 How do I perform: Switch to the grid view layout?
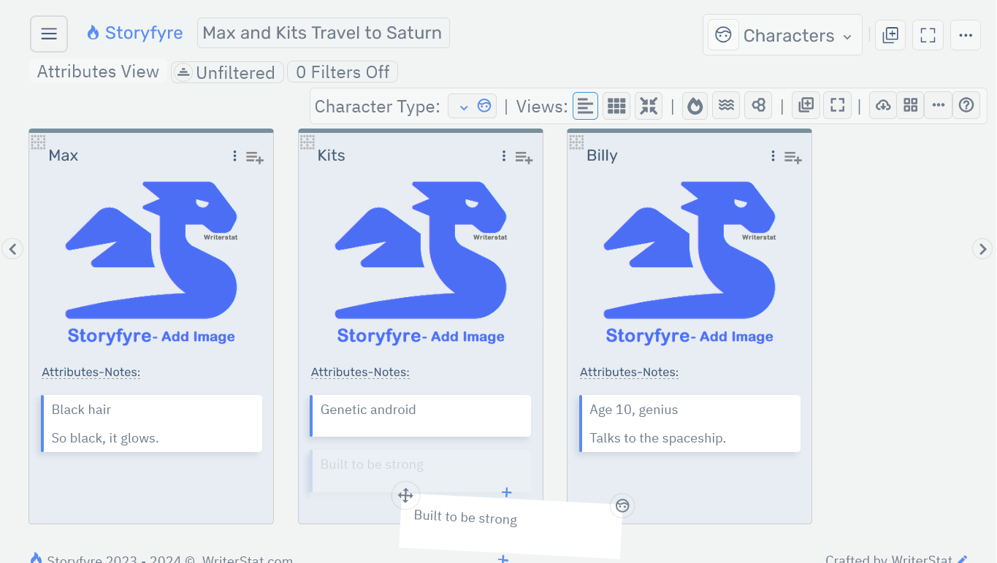tap(616, 105)
